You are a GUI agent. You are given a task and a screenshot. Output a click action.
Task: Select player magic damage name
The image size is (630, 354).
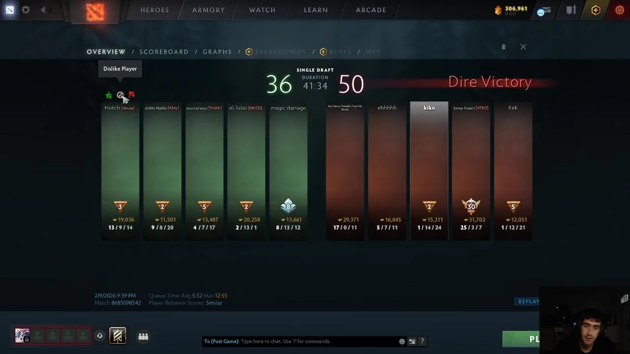click(x=288, y=108)
